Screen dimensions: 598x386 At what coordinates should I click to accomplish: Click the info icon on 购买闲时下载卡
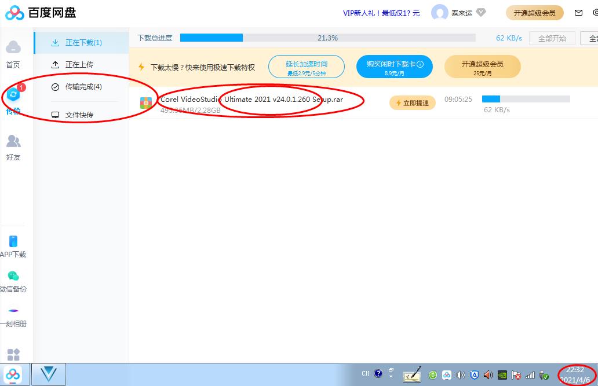(x=420, y=64)
